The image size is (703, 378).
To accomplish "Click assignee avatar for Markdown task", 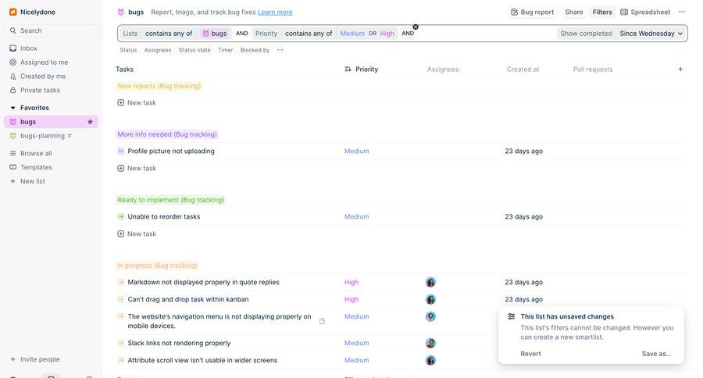I will click(x=430, y=282).
